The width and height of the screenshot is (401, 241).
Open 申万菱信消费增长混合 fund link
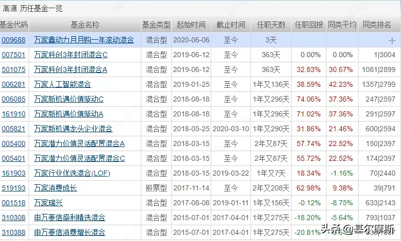click(x=70, y=232)
